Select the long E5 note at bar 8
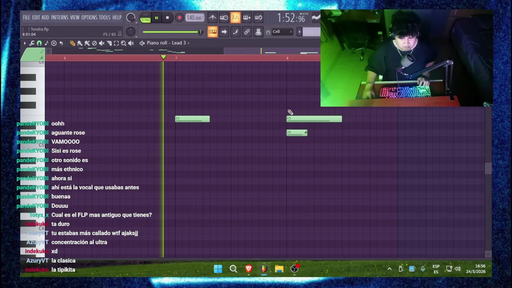This screenshot has width=512, height=288. point(314,119)
